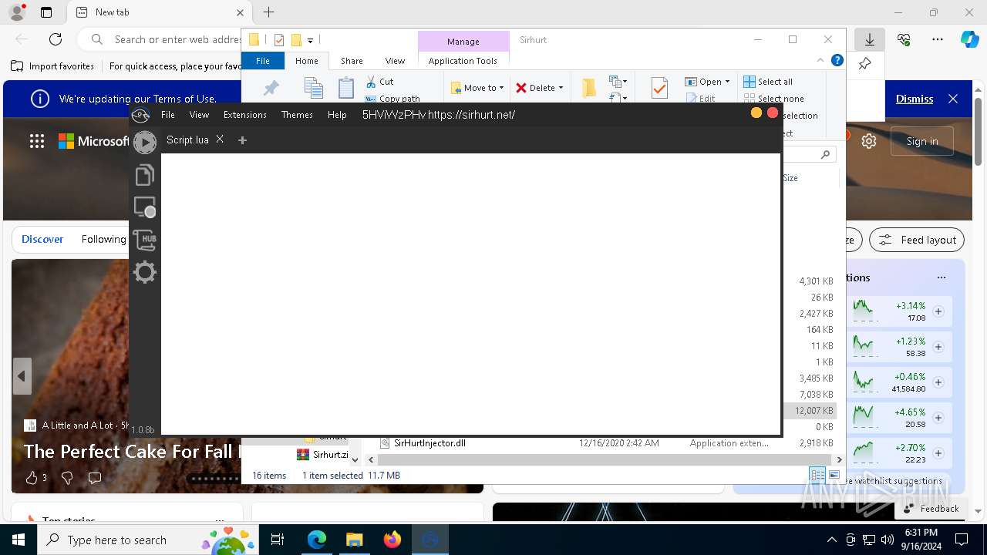Click the Paste clipboard icon in ribbon
Image resolution: width=987 pixels, height=555 pixels.
tap(346, 88)
